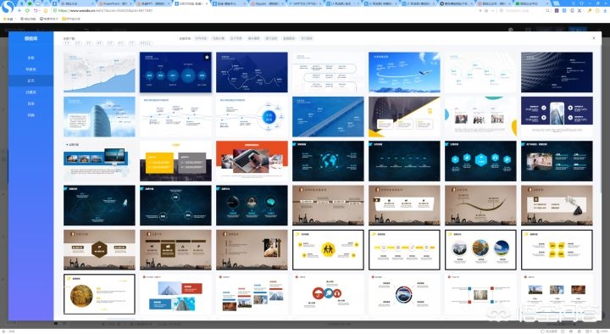Select the first sidebar category below the title

(30, 58)
